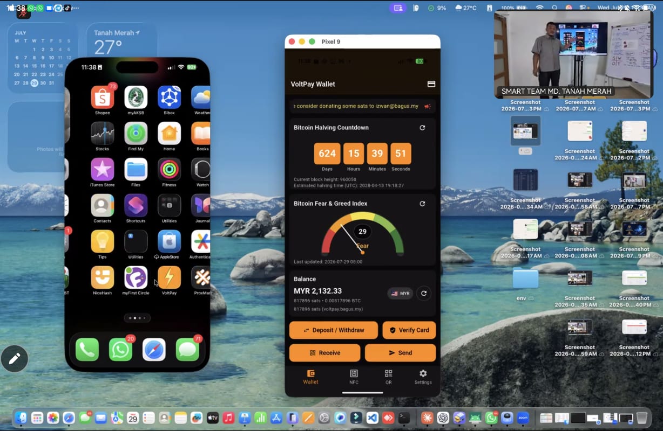Open Messages in the iPhone dock
The width and height of the screenshot is (663, 431).
(187, 350)
